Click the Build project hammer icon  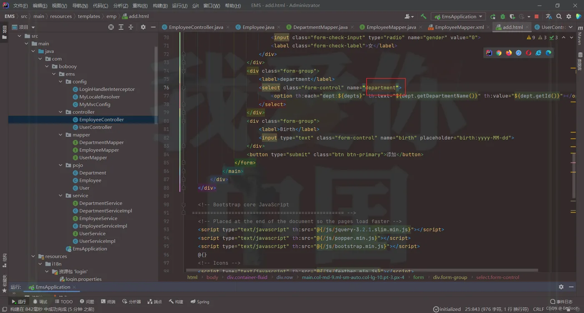[423, 17]
